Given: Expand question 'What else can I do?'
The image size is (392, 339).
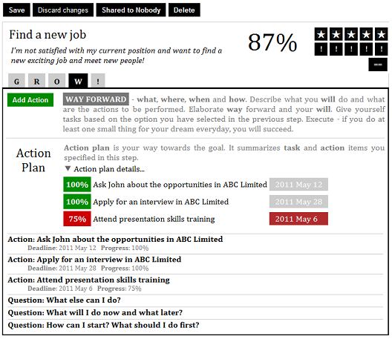Looking at the screenshot, I should click(x=65, y=300).
